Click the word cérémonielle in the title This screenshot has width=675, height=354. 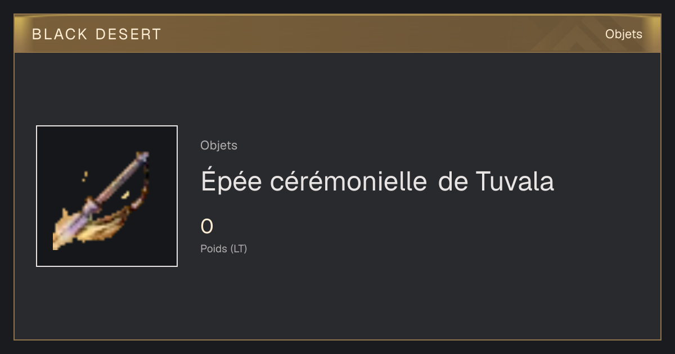coord(348,181)
